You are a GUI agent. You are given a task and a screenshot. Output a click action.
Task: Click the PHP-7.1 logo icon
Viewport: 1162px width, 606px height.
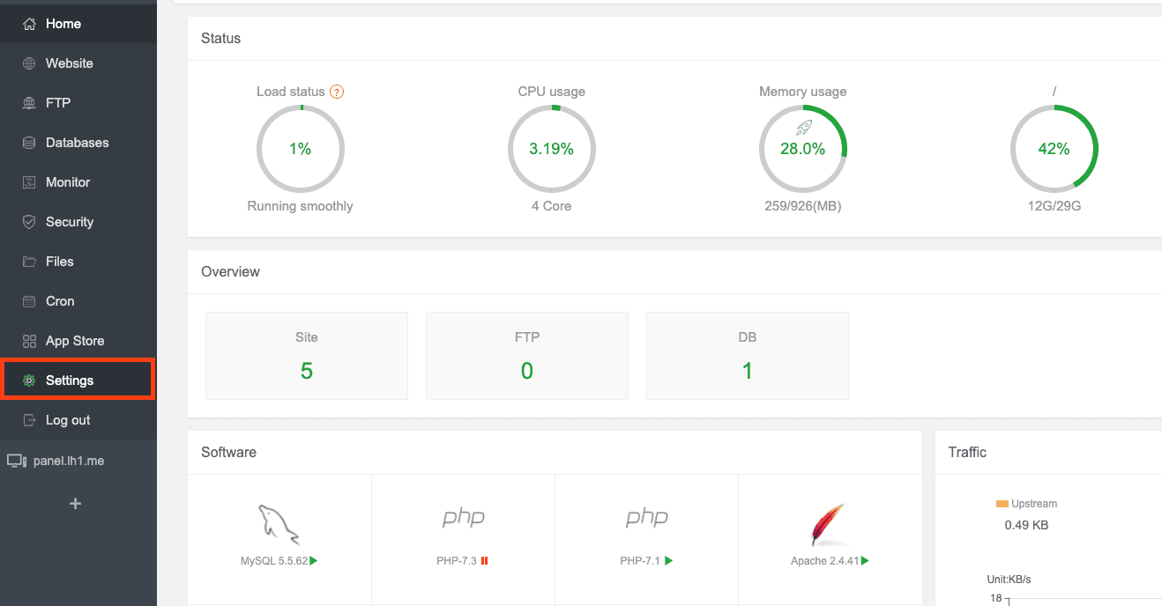tap(646, 519)
